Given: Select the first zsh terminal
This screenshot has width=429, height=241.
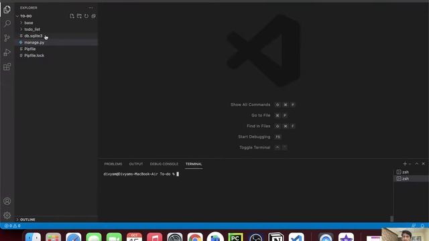Looking at the screenshot, I should tap(411, 172).
